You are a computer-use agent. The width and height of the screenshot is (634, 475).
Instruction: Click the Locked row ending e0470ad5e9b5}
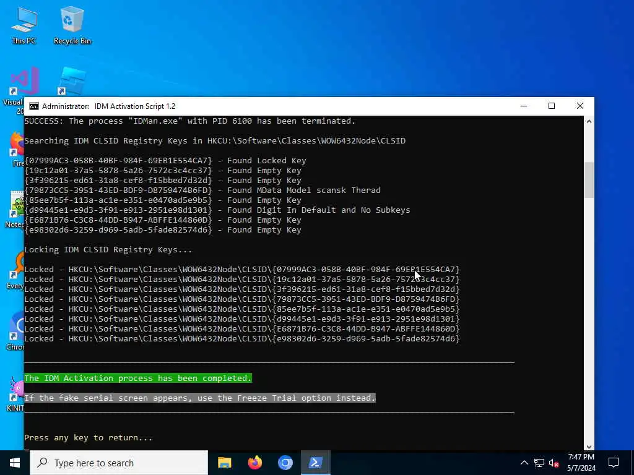[242, 309]
